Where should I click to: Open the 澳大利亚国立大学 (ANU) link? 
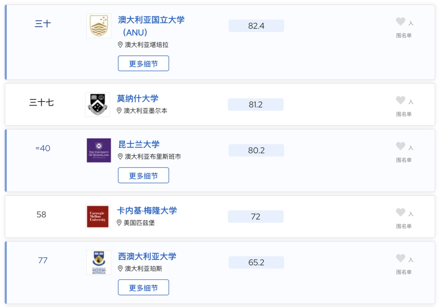(x=151, y=26)
